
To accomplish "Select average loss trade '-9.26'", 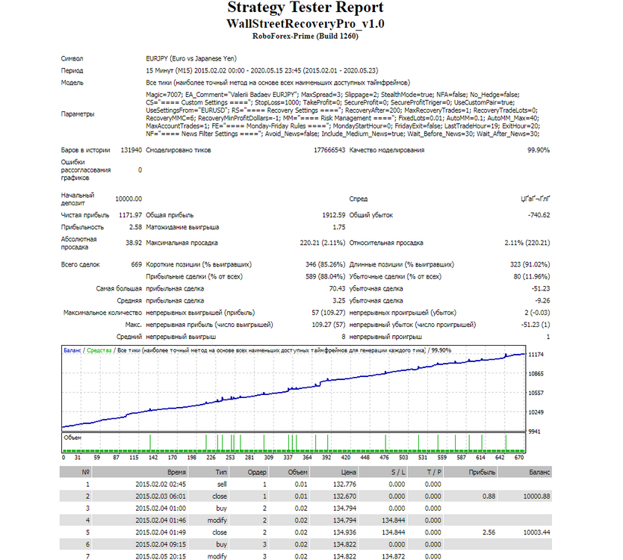I will click(x=542, y=301).
